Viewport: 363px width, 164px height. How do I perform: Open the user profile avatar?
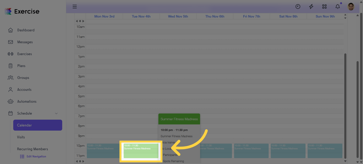351,7
